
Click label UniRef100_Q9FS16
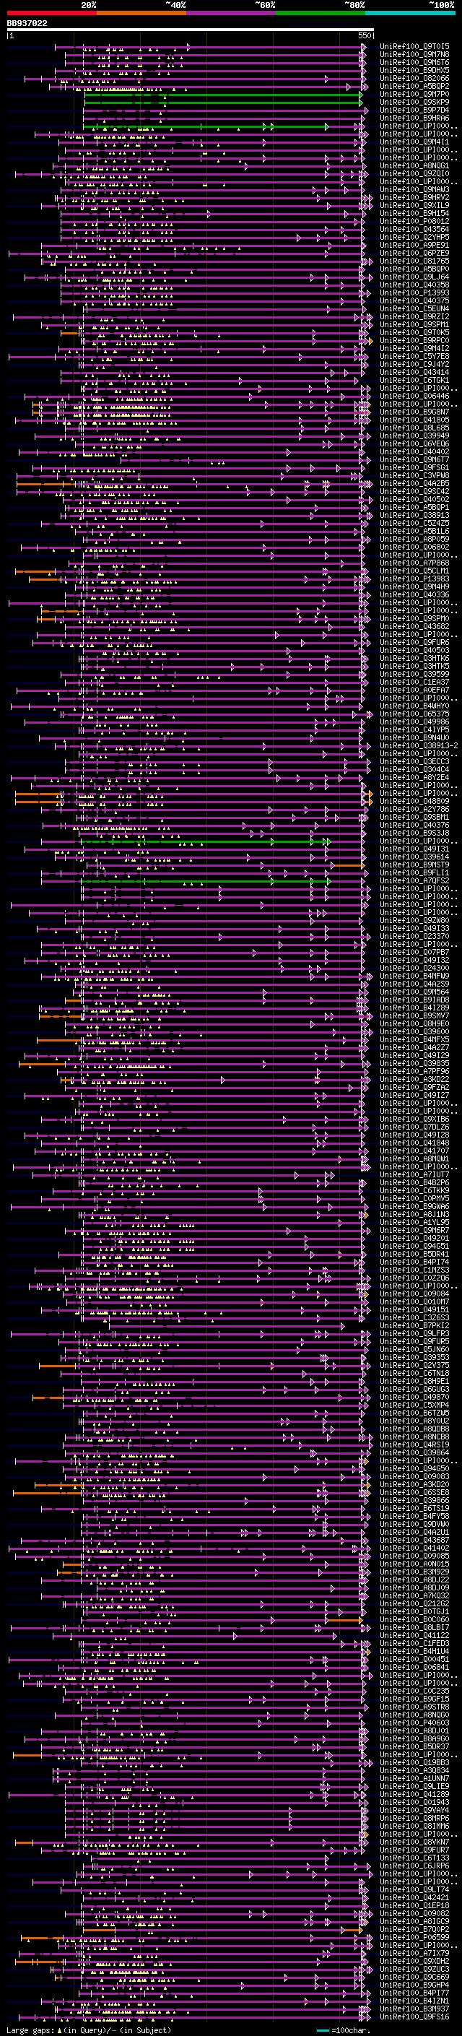(x=414, y=2016)
